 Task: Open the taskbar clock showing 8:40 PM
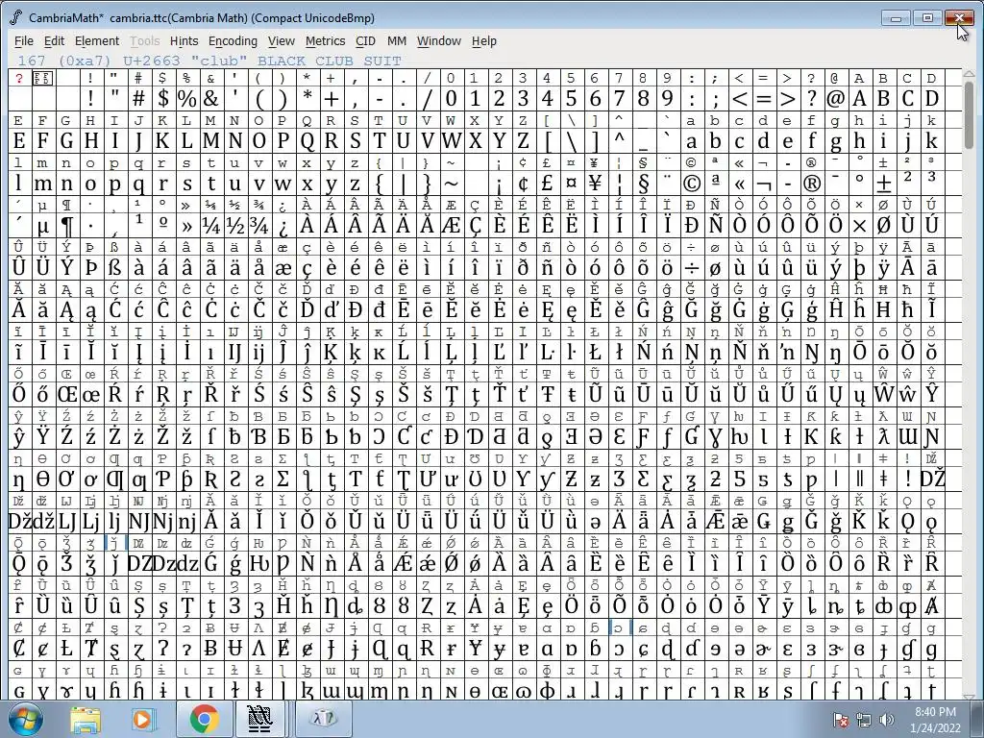coord(935,720)
